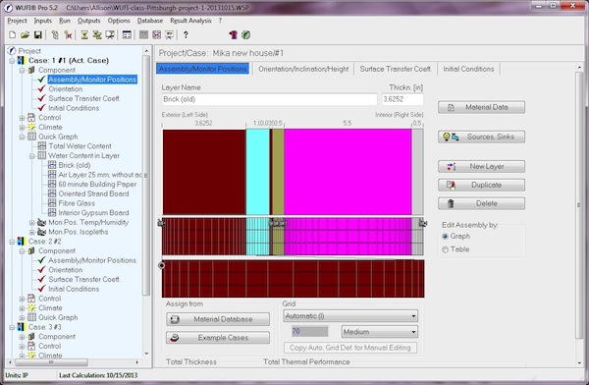Click the first grid results toolbar icon
The image size is (589, 385).
point(143,35)
